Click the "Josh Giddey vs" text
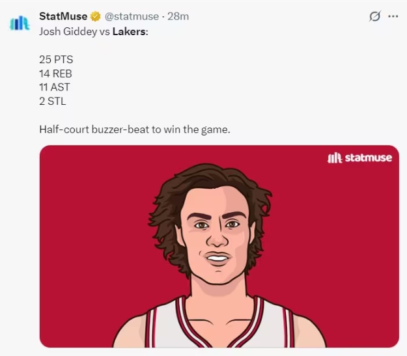Viewport: 407px width, 356px height. point(74,31)
